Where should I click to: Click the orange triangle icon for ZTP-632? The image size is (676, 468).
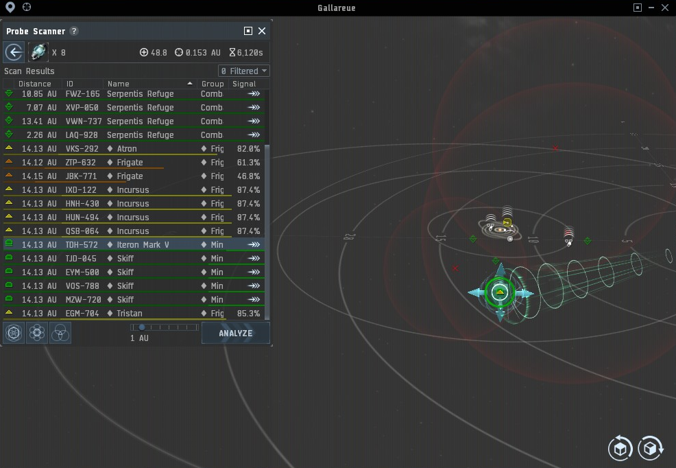pyautogui.click(x=9, y=162)
